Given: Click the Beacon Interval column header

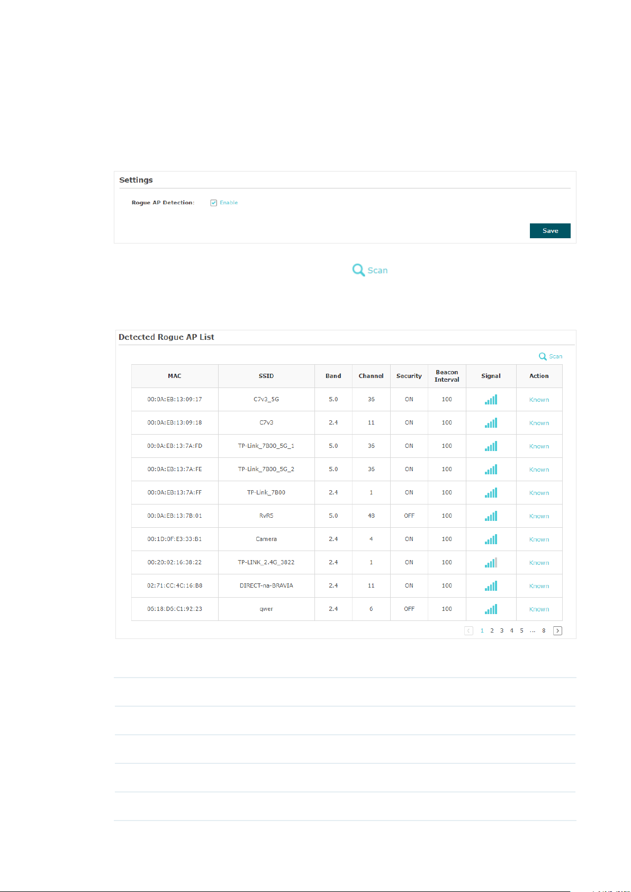Looking at the screenshot, I should (447, 376).
